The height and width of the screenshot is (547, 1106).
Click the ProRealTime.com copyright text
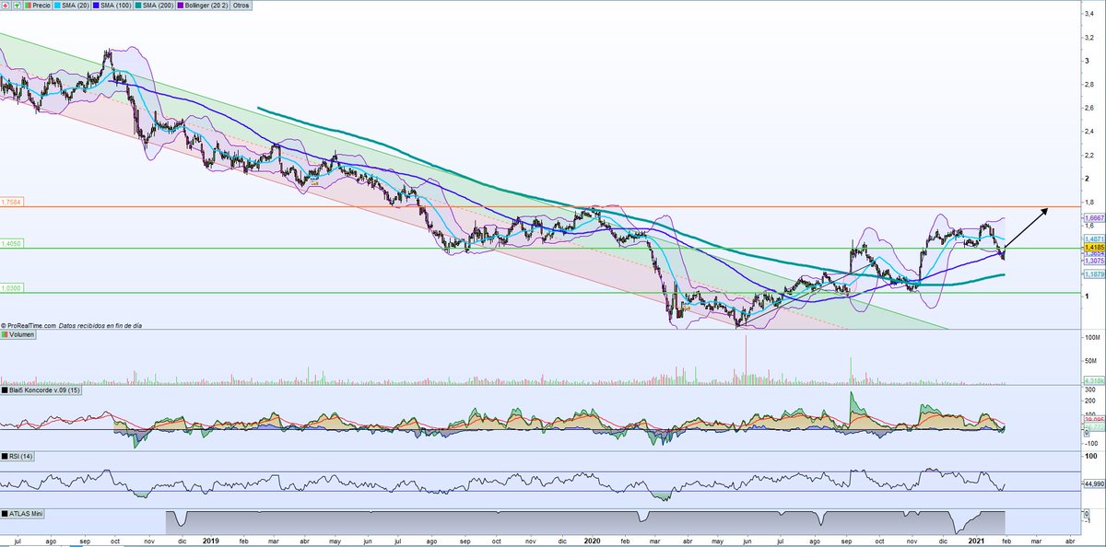30,325
